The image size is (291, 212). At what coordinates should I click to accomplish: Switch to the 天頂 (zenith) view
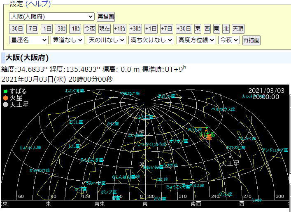(x=238, y=28)
